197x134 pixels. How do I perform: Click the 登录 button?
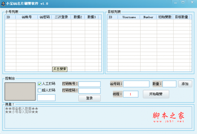[x=89, y=98]
